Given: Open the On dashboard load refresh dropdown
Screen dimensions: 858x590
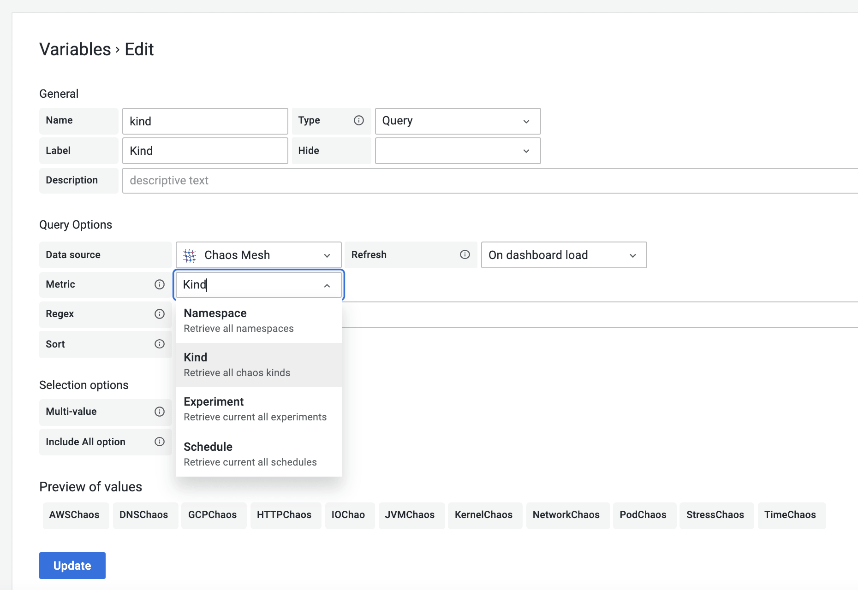Looking at the screenshot, I should tap(563, 255).
